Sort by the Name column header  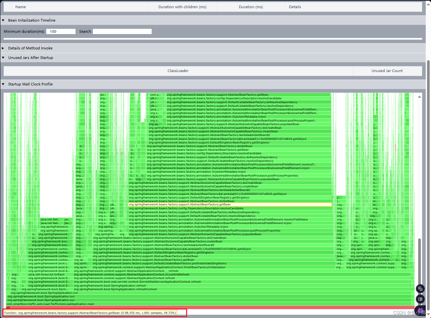point(80,7)
